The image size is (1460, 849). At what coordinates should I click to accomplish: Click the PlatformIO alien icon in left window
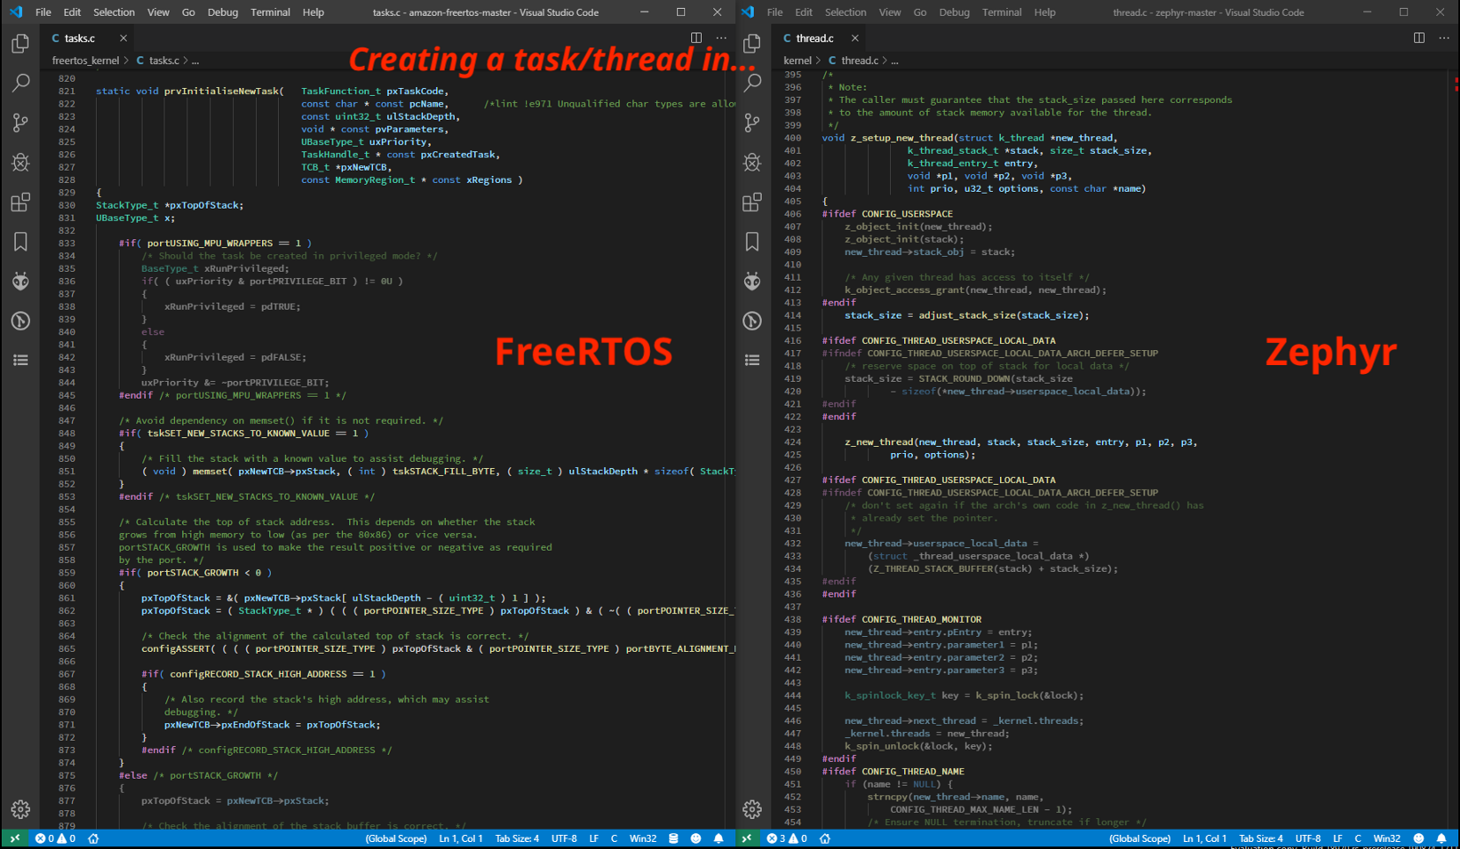point(20,281)
